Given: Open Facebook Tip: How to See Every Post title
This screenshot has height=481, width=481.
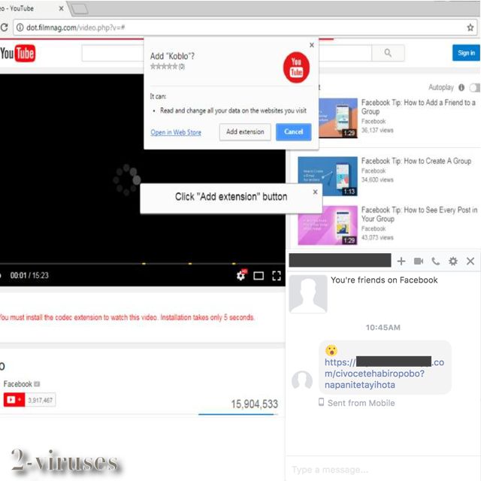Looking at the screenshot, I should 419,214.
